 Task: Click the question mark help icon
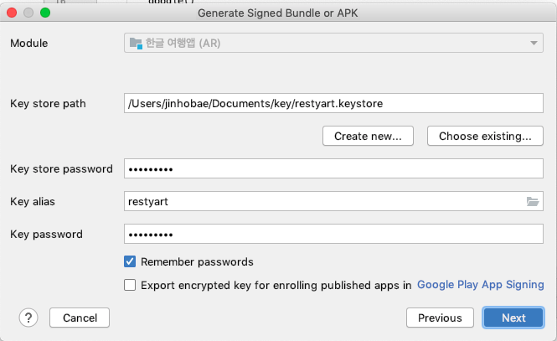29,318
